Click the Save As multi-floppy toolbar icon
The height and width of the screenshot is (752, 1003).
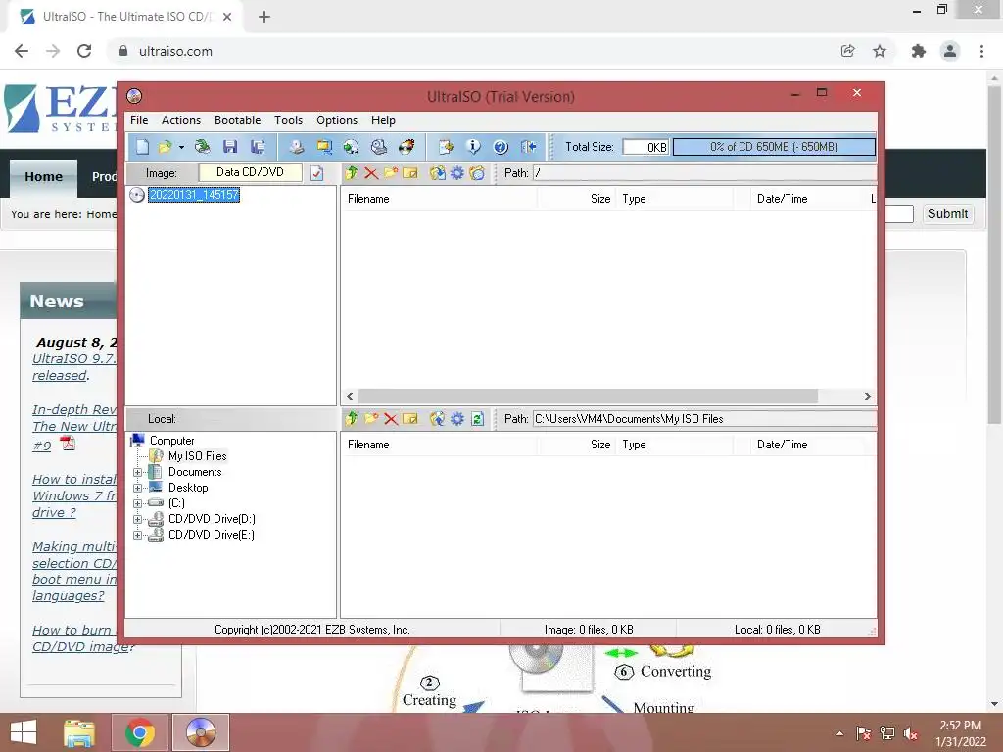258,147
